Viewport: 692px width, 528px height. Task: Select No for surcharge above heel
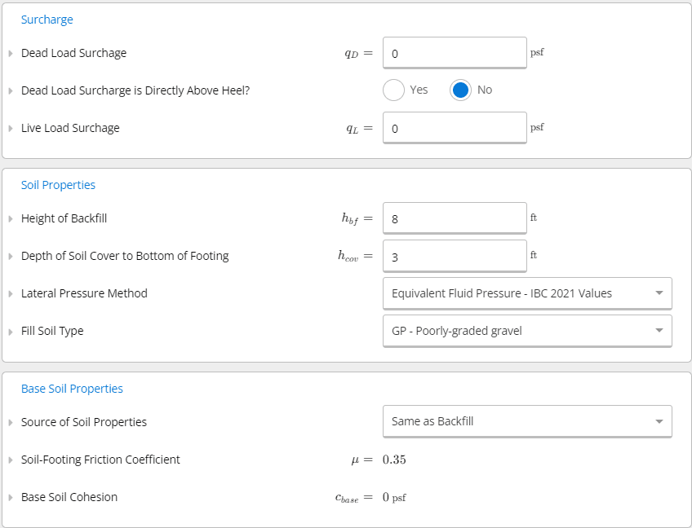461,90
